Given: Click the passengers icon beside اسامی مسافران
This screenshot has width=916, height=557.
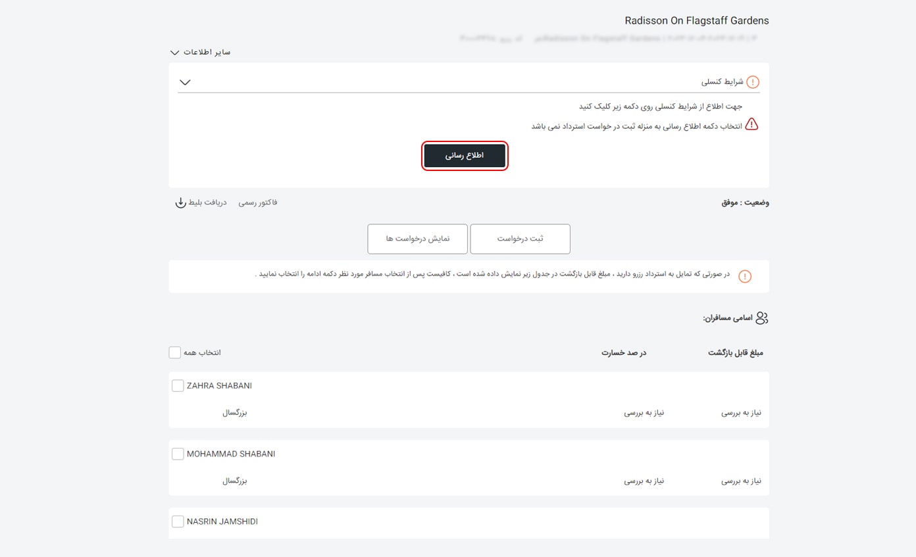Looking at the screenshot, I should point(762,318).
